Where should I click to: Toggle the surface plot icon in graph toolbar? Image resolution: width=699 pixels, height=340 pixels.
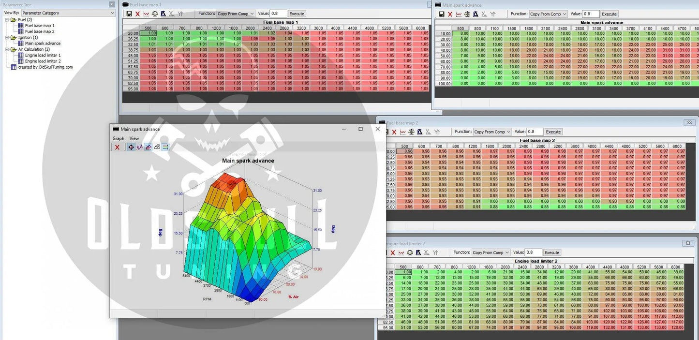(149, 147)
